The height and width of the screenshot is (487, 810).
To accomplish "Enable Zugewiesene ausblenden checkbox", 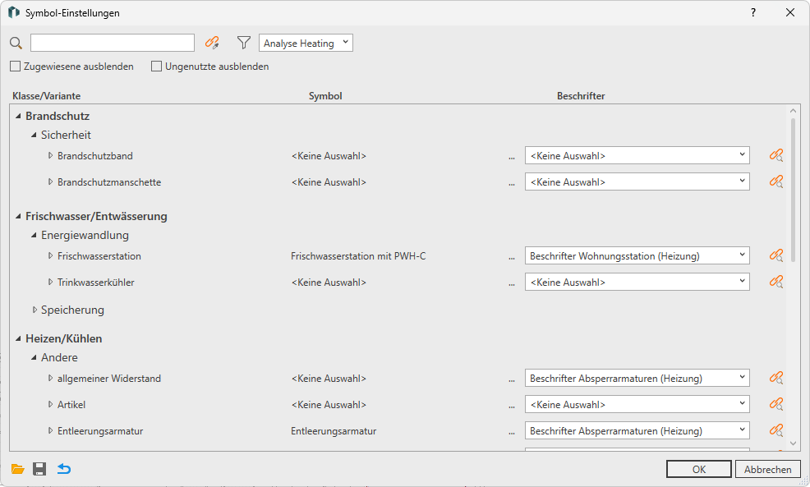I will [x=16, y=66].
